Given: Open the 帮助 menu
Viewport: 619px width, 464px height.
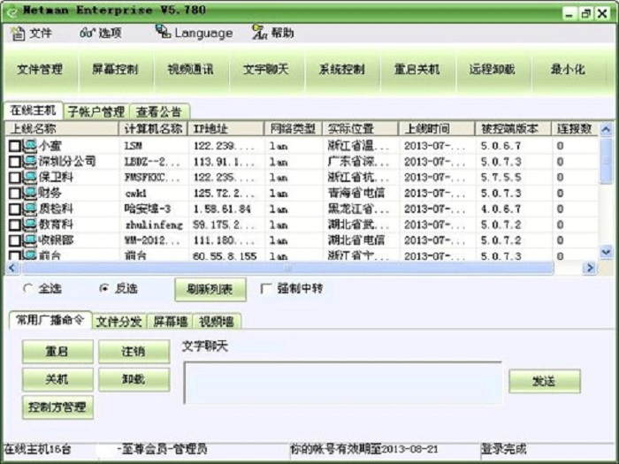Looking at the screenshot, I should coord(273,34).
